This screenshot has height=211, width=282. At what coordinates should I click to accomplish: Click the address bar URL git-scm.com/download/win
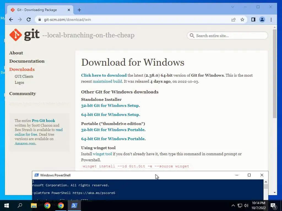[67, 20]
